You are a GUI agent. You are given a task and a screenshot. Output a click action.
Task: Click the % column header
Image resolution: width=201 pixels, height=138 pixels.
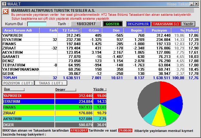[178, 30]
